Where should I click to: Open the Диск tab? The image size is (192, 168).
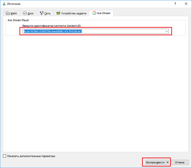(x=28, y=13)
